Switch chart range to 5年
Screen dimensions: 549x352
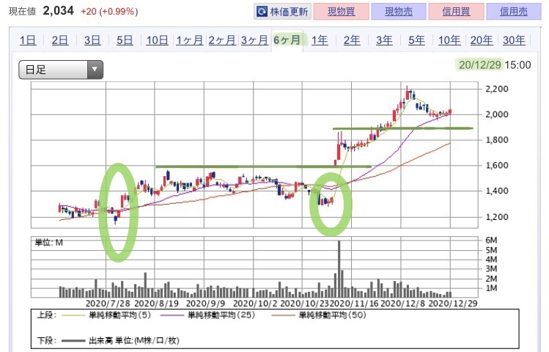[x=416, y=40]
